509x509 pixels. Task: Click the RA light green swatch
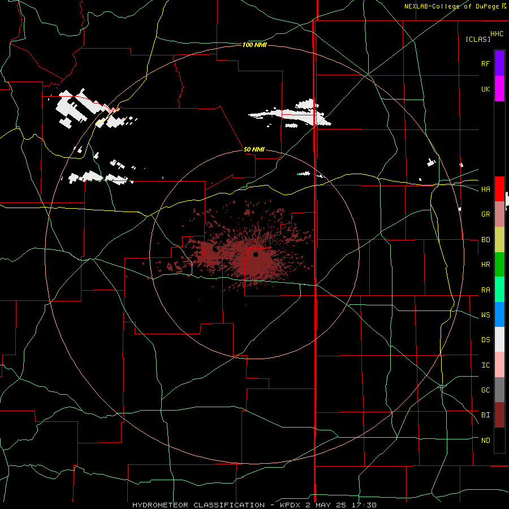pyautogui.click(x=499, y=290)
